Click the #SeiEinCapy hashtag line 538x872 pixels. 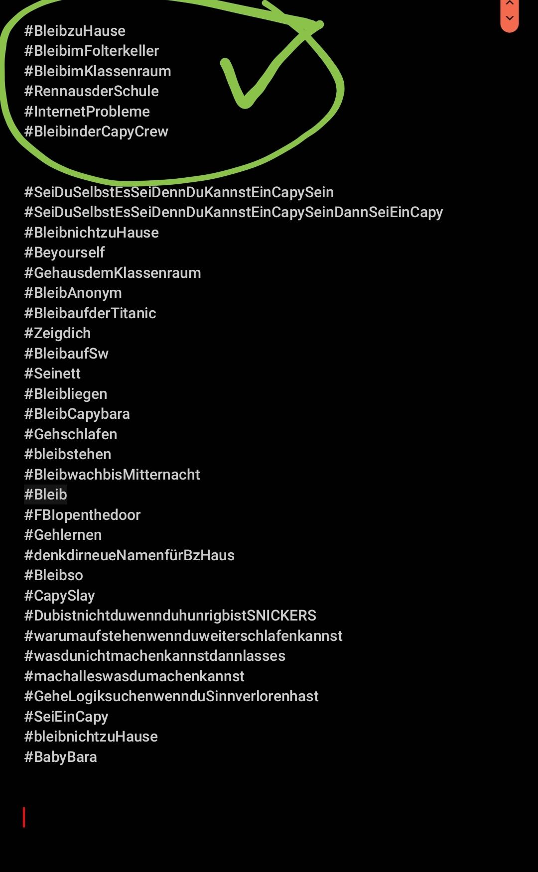66,717
